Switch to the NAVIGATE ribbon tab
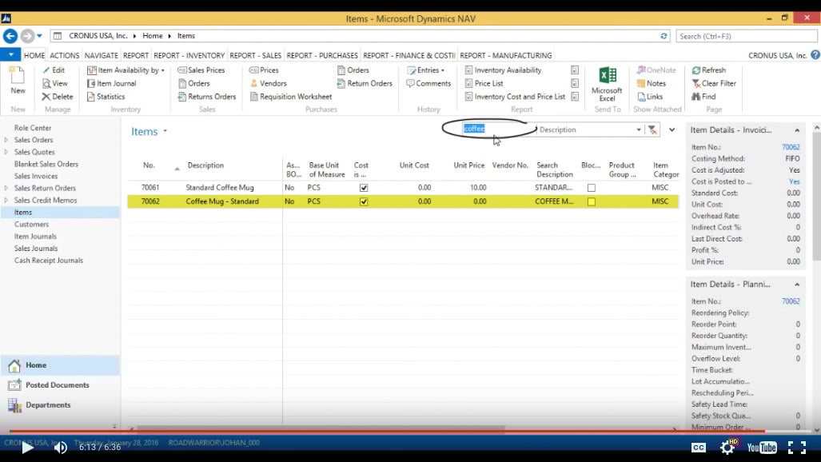This screenshot has height=462, width=821. tap(101, 55)
